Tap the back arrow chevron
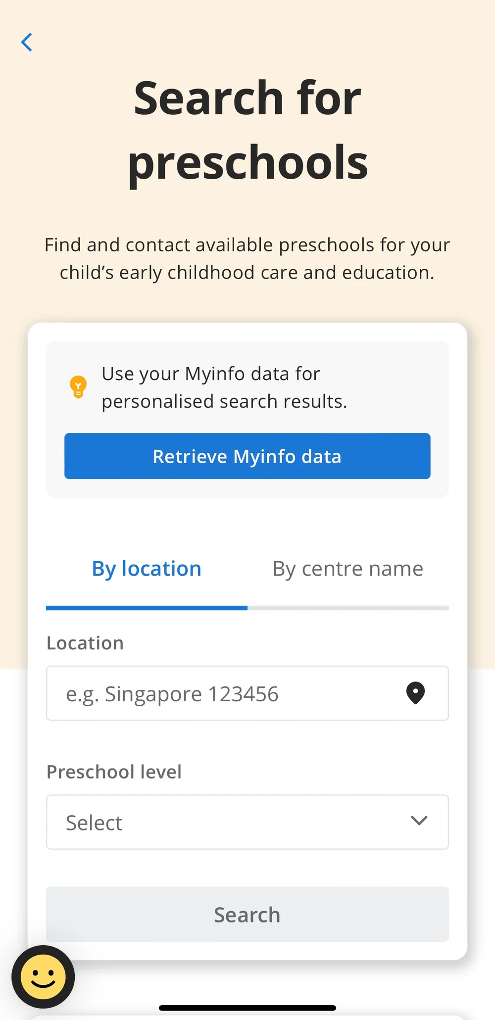The width and height of the screenshot is (495, 1020). (x=27, y=42)
